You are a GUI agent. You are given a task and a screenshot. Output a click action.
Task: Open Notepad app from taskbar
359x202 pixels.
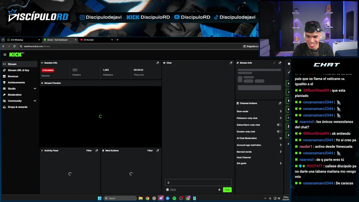194,198
